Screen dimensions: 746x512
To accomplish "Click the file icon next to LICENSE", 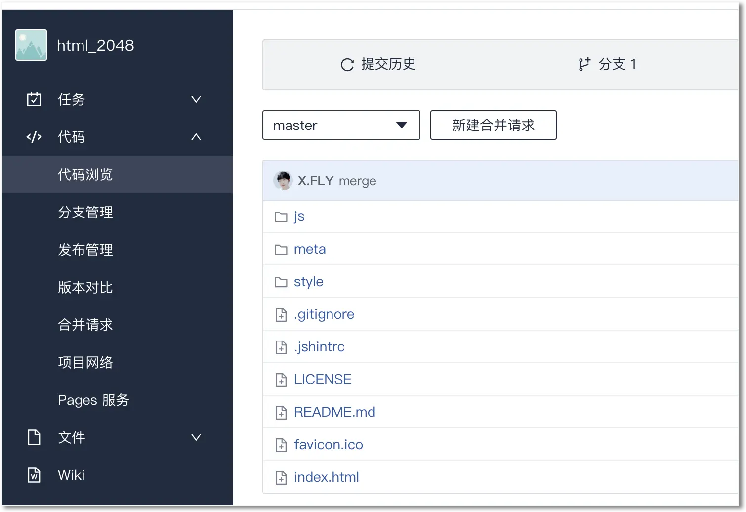I will pos(281,380).
